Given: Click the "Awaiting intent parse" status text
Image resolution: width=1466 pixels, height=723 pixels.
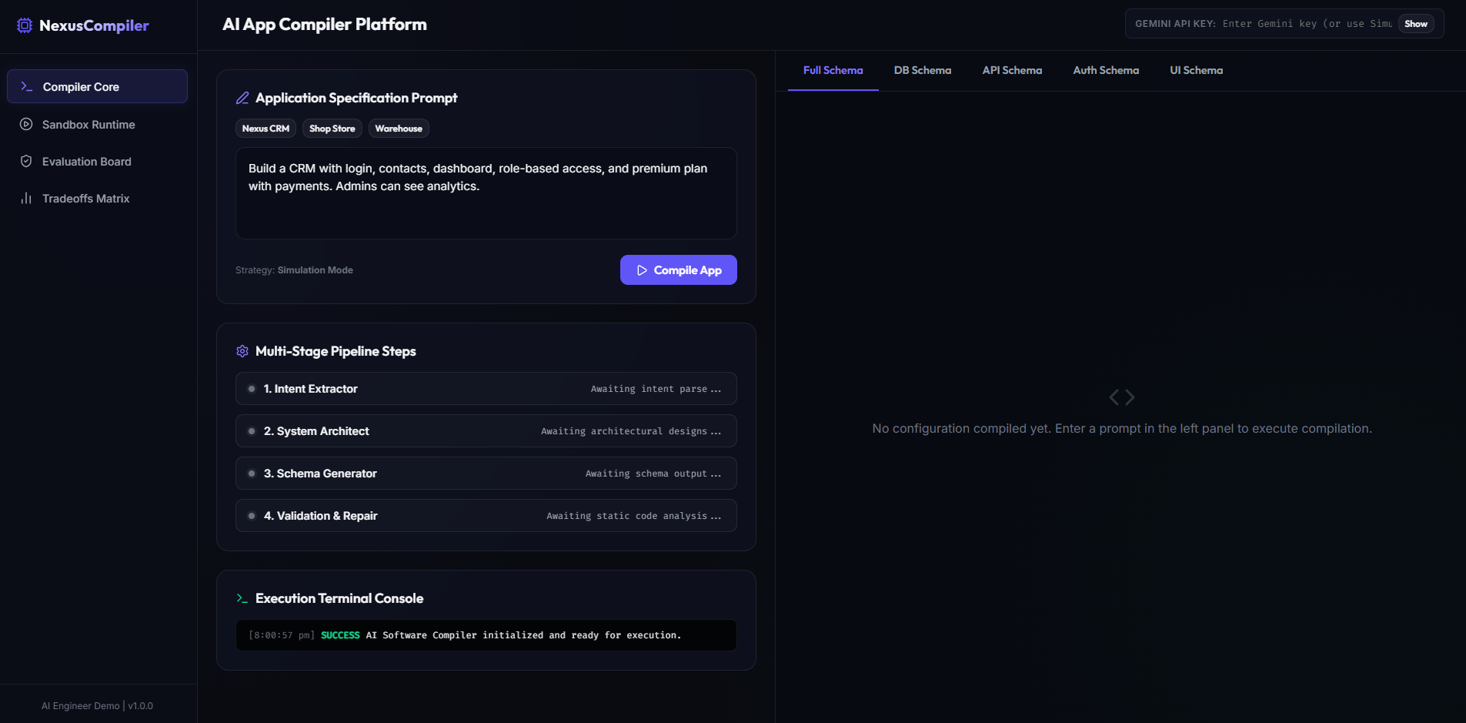Looking at the screenshot, I should [x=656, y=389].
